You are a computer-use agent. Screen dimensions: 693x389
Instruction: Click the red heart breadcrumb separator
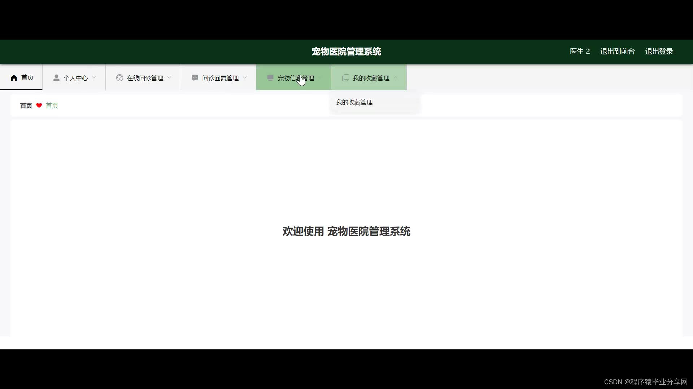tap(39, 106)
